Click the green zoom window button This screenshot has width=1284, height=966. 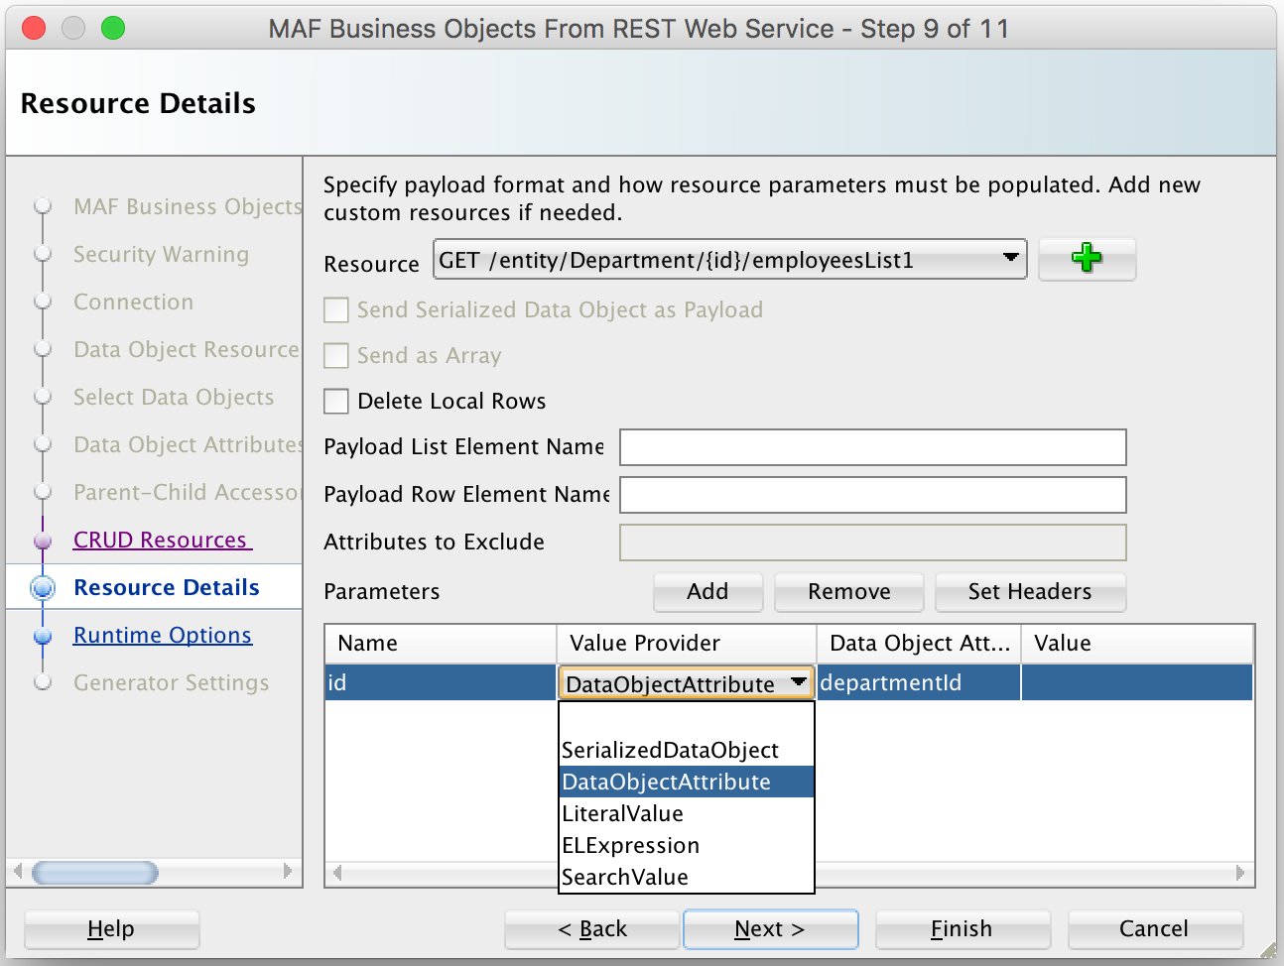click(x=113, y=28)
